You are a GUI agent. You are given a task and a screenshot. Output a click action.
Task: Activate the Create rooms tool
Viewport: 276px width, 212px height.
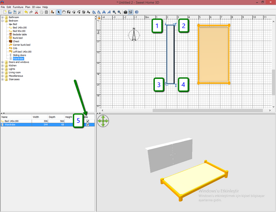click(x=74, y=12)
